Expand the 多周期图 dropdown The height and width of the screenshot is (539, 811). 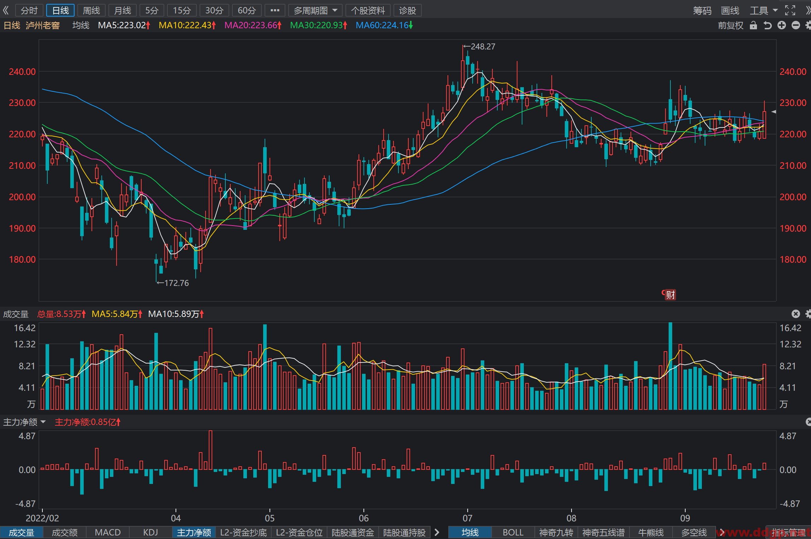pyautogui.click(x=315, y=11)
